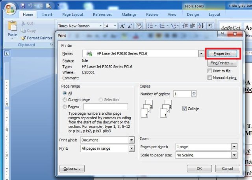Click the Grow Font icon
The image size is (252, 180).
point(122,26)
